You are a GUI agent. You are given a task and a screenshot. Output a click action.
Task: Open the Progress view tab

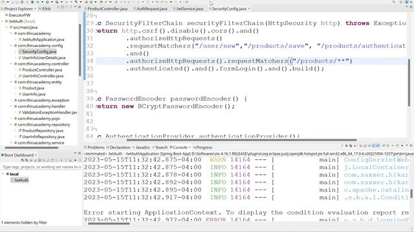[x=202, y=148]
